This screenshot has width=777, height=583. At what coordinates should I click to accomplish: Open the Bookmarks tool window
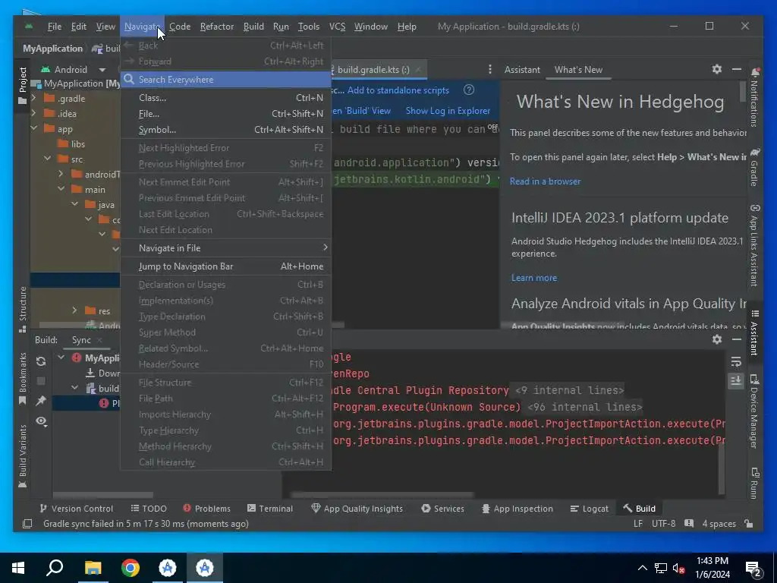22,379
